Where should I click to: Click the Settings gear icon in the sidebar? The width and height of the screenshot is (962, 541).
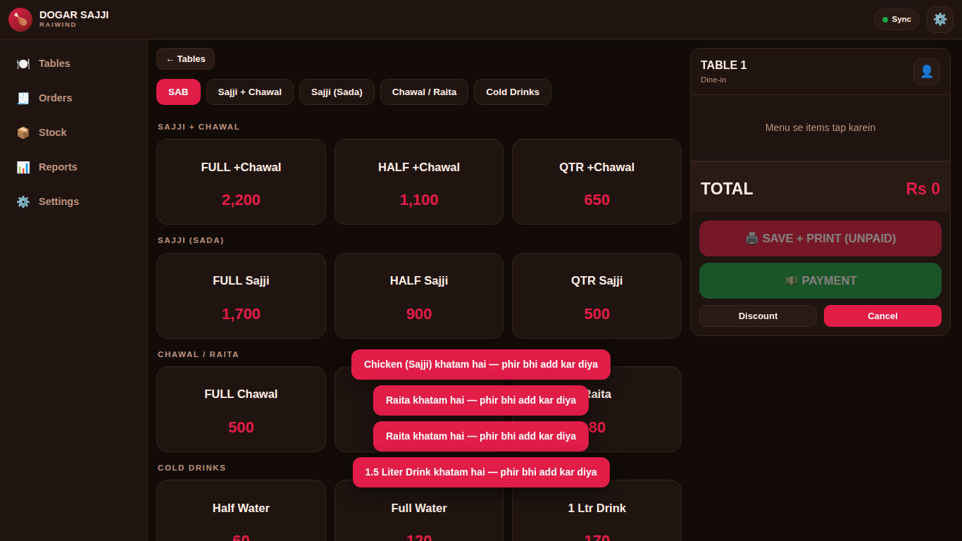[x=23, y=201]
